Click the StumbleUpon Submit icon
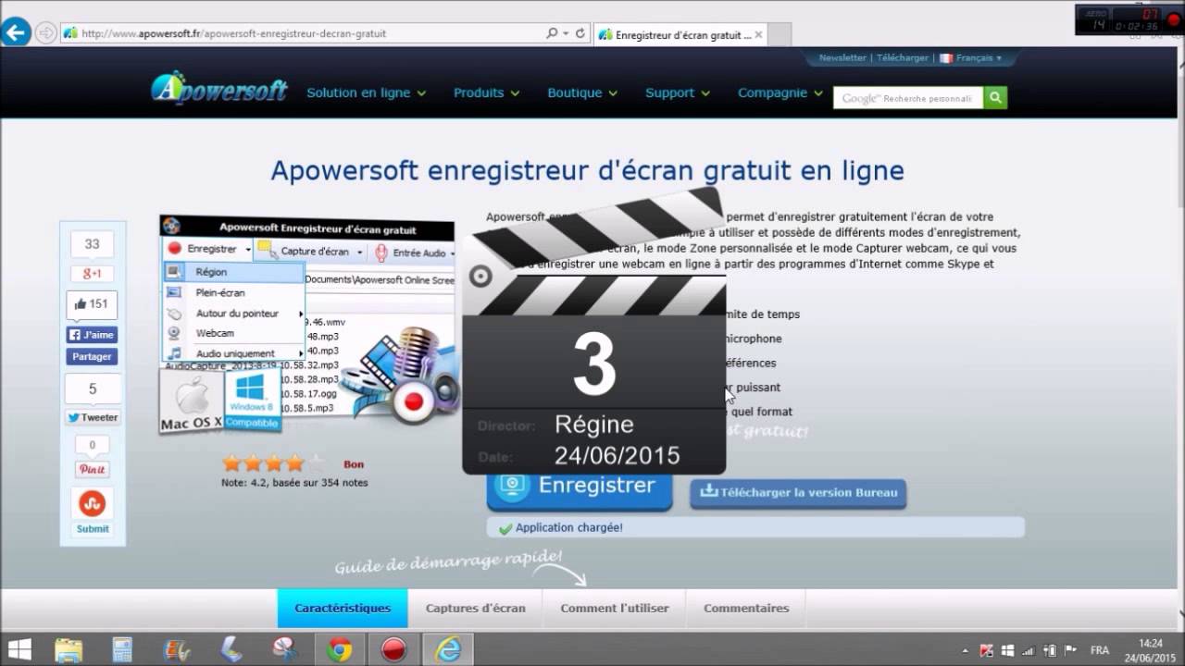 [92, 503]
